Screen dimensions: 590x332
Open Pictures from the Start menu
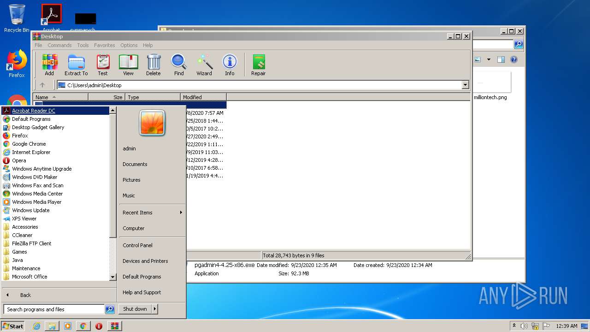(131, 180)
